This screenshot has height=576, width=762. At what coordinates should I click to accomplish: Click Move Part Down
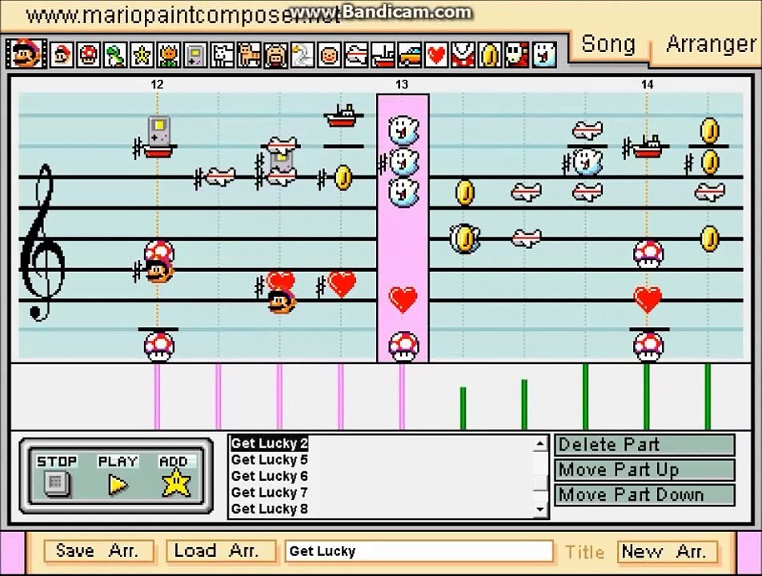coord(645,495)
